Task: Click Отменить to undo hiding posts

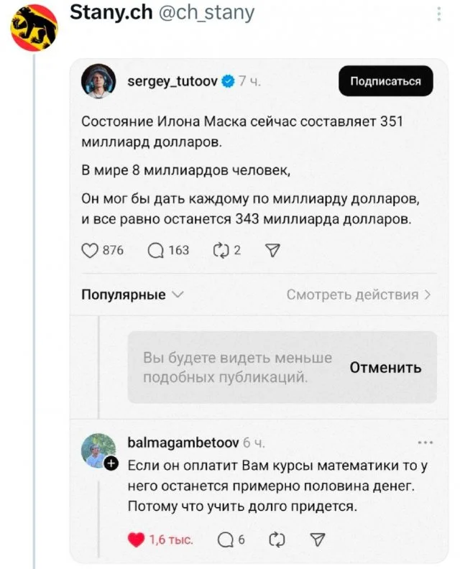Action: tap(385, 368)
